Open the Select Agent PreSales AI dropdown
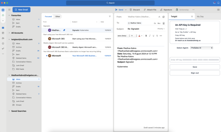The width and height of the screenshot is (221, 132). point(201,48)
